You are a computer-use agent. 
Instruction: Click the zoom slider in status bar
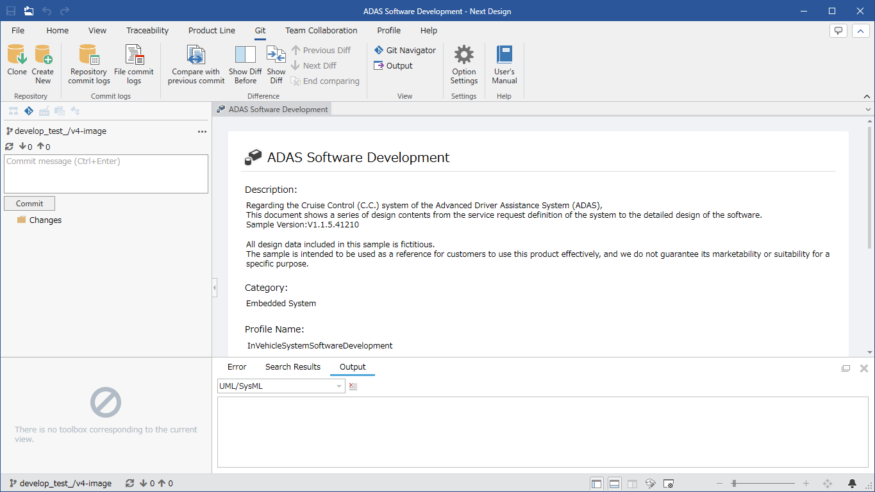763,484
